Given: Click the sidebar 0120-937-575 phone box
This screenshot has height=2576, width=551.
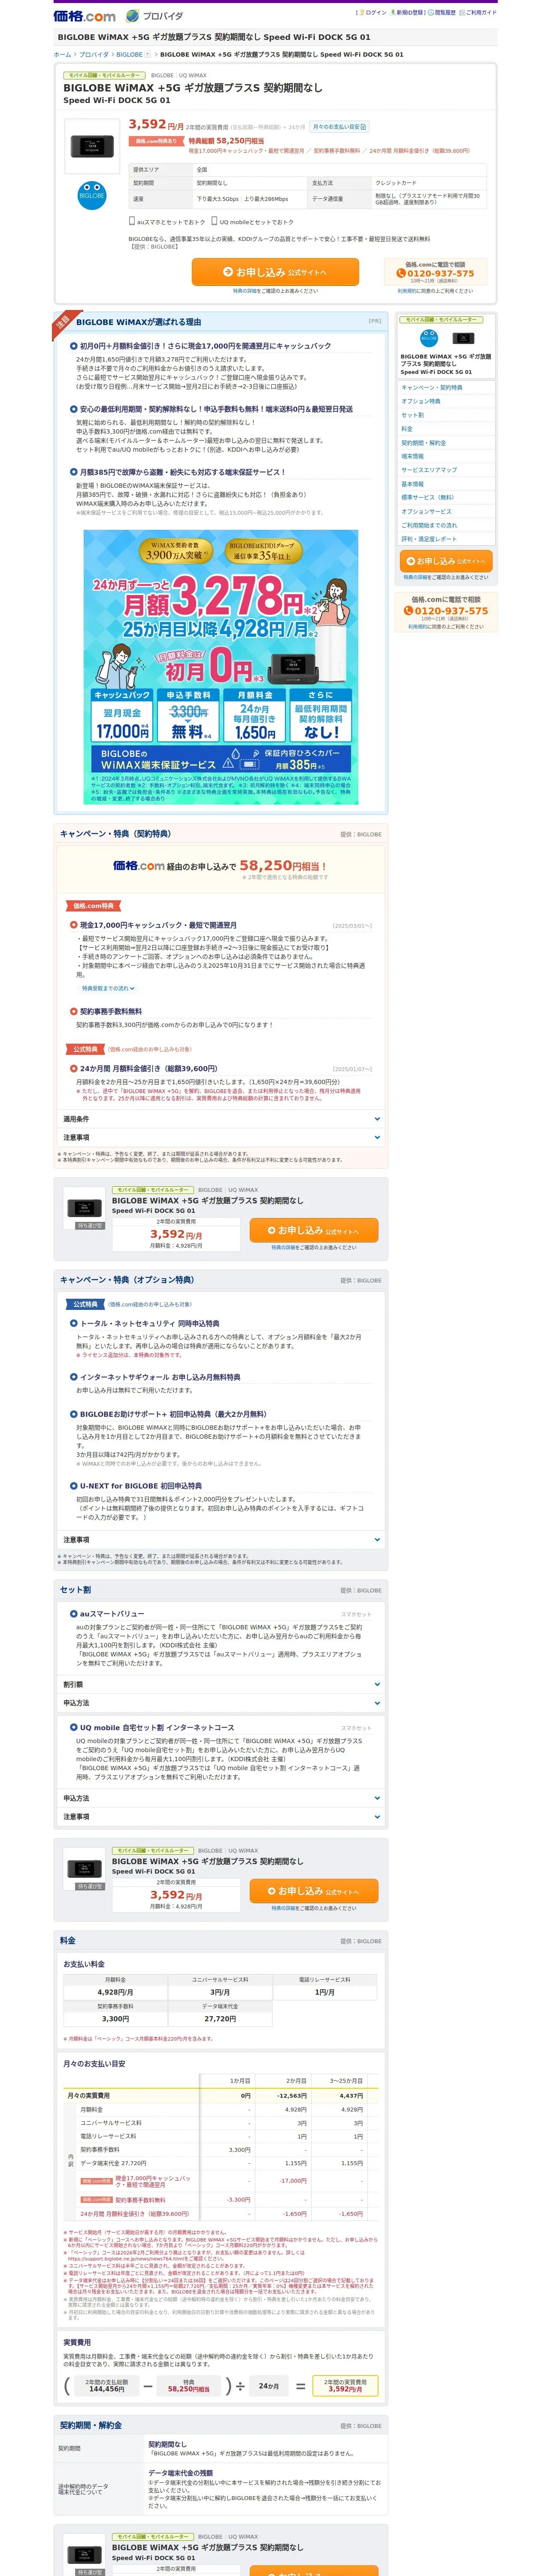Looking at the screenshot, I should [x=446, y=611].
